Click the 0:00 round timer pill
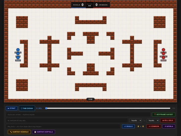The height and width of the screenshot is (136, 181). pos(90,99)
